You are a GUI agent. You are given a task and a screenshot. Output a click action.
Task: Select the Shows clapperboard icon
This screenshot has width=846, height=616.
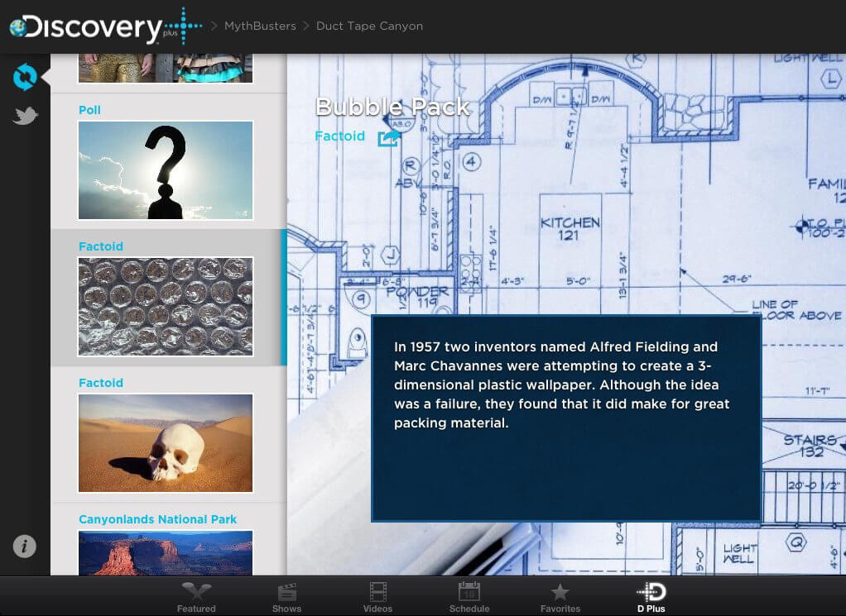(286, 596)
